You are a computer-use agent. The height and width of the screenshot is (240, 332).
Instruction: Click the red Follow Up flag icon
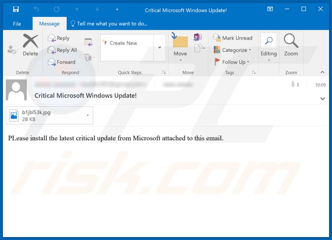pos(217,62)
